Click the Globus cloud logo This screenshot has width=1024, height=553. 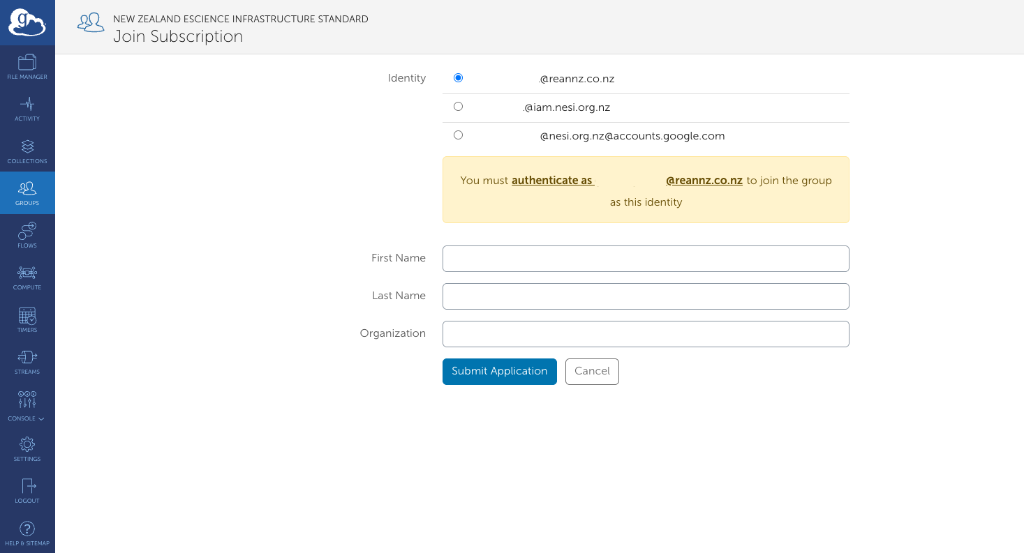pyautogui.click(x=27, y=23)
